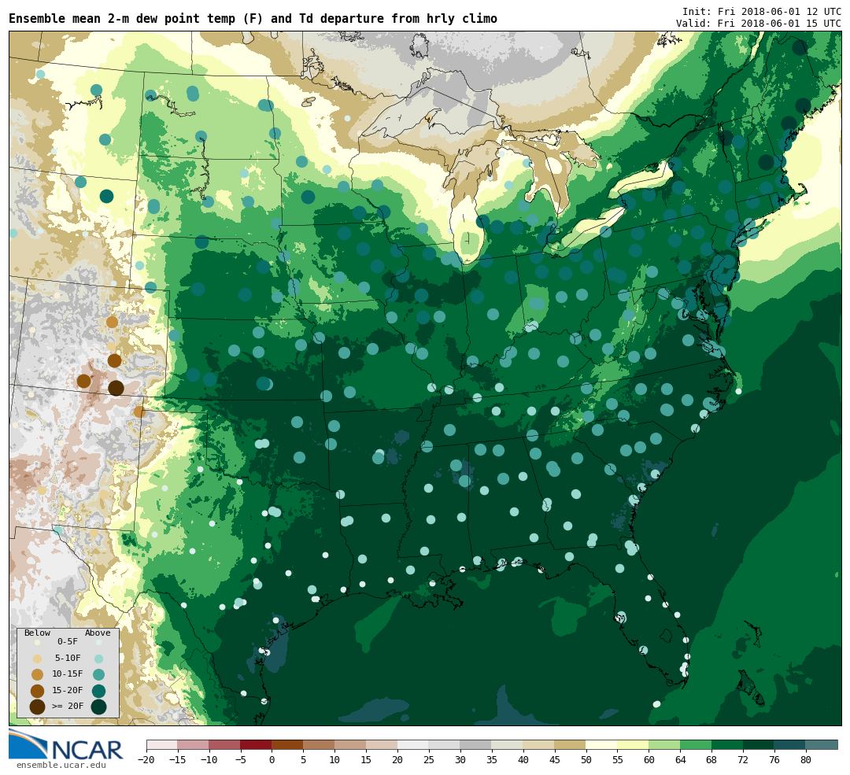
Task: Select the Above '>= 20F' darkest teal legend circle
Action: tap(98, 707)
